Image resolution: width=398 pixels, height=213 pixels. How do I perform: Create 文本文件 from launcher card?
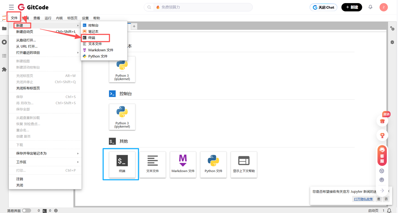pos(153,165)
